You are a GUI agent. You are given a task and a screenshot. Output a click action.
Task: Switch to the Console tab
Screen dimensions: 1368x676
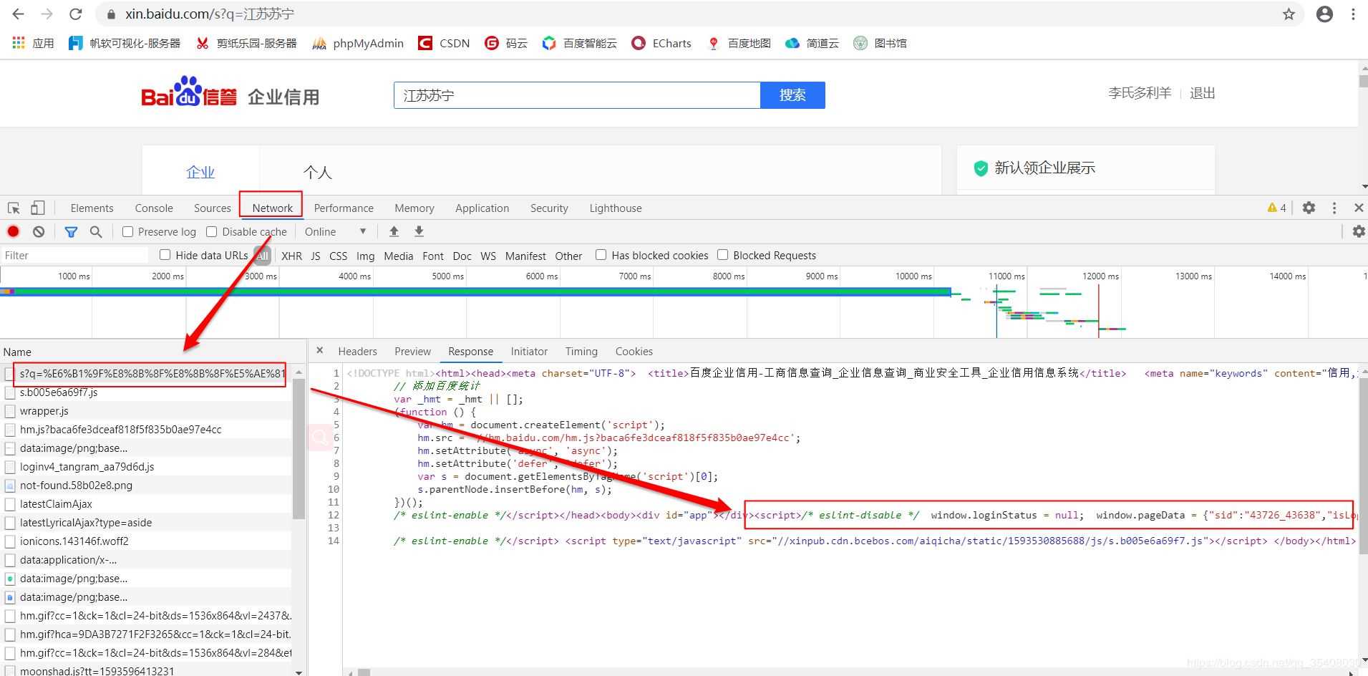pyautogui.click(x=153, y=208)
